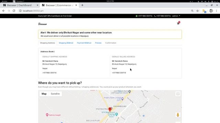The width and height of the screenshot is (220, 123).
Task: Click the telephone number icon in top bar
Action: pos(155,16)
